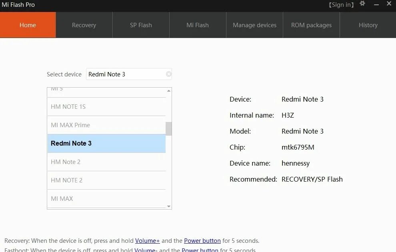Click the device list scrollbar thumb
The image size is (396, 252).
(169, 129)
